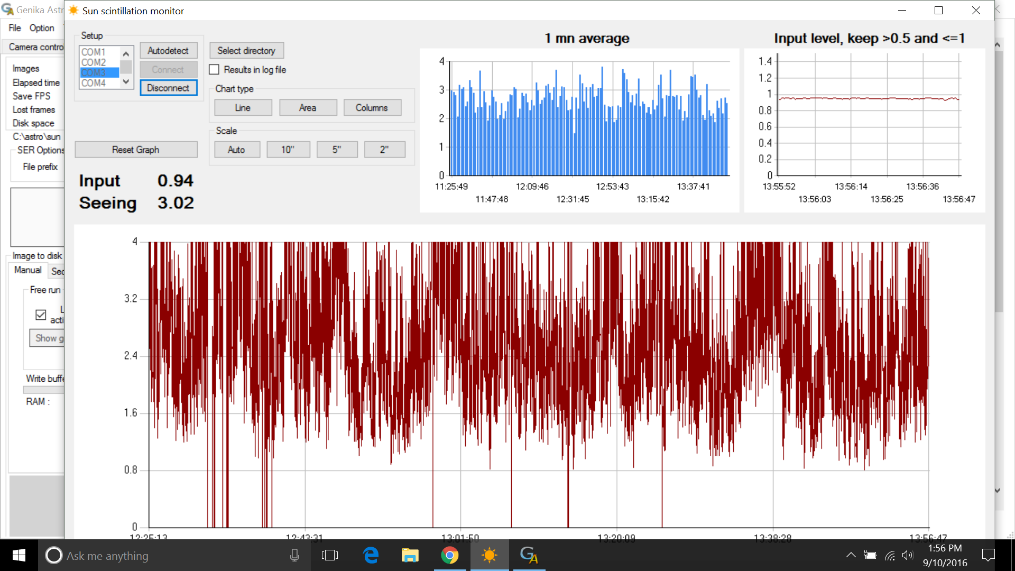
Task: Check the battery status tray icon
Action: point(870,555)
